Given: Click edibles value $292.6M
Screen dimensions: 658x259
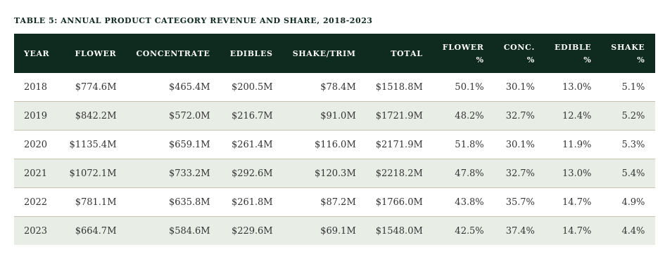Looking at the screenshot, I should click(252, 173).
